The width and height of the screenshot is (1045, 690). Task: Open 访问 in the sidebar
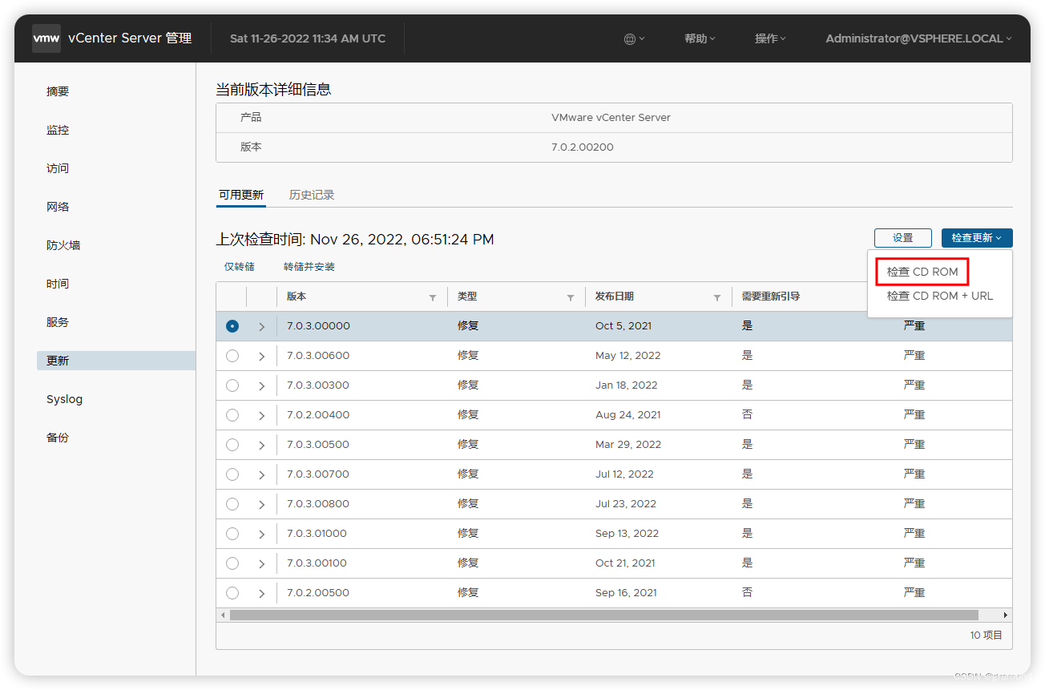pyautogui.click(x=58, y=168)
